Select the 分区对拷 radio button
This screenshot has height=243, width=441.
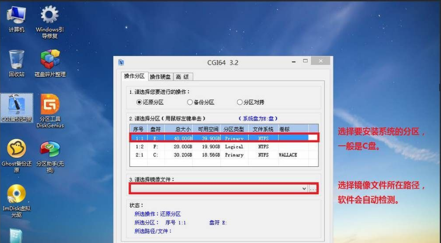pyautogui.click(x=240, y=102)
